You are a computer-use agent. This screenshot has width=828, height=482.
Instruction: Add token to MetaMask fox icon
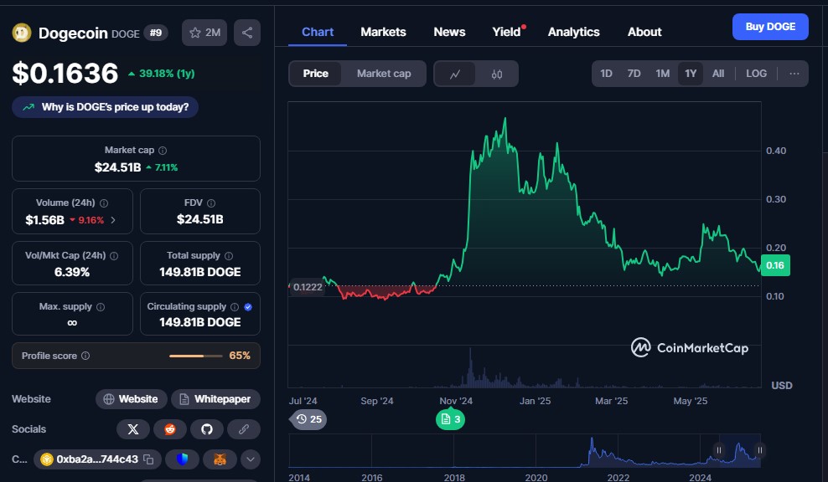220,459
